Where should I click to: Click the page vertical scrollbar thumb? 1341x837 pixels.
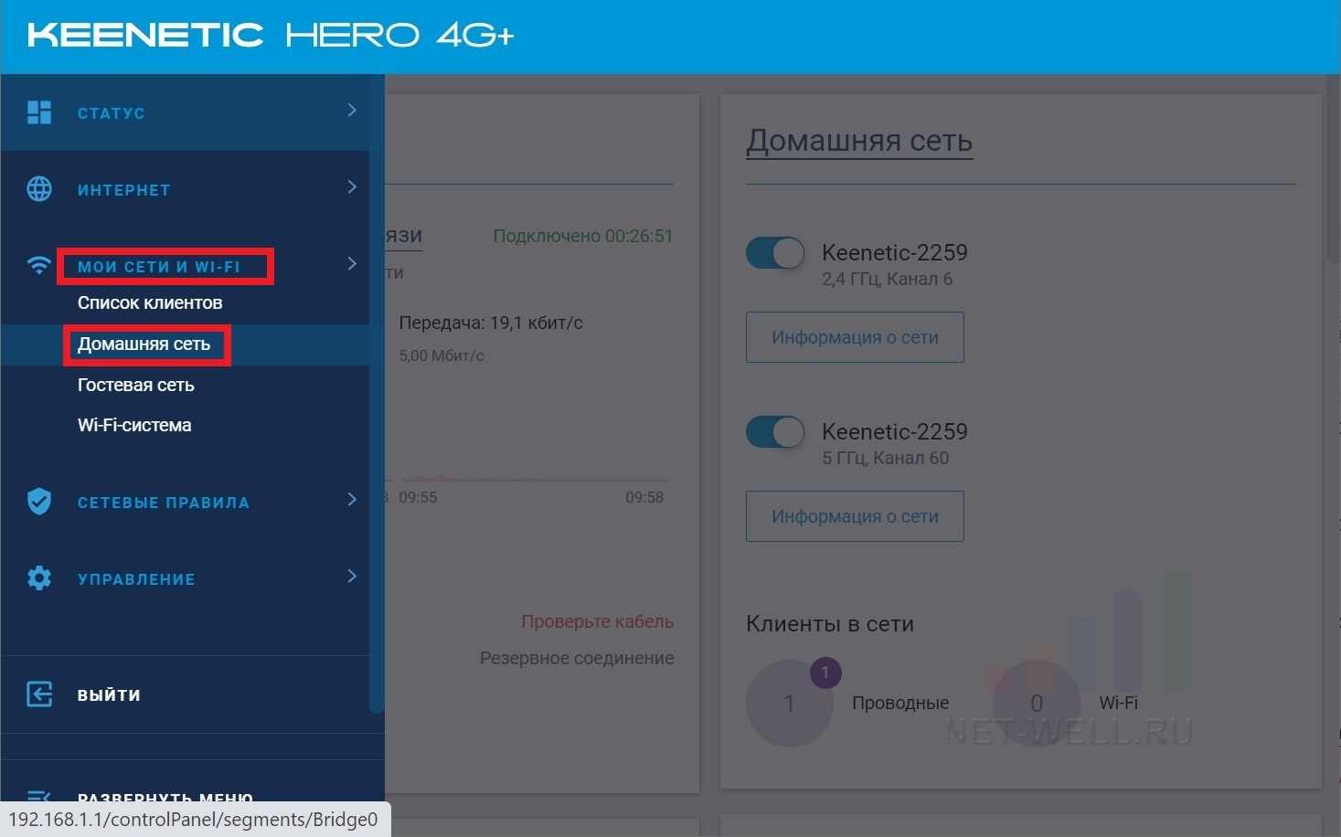point(1332,169)
